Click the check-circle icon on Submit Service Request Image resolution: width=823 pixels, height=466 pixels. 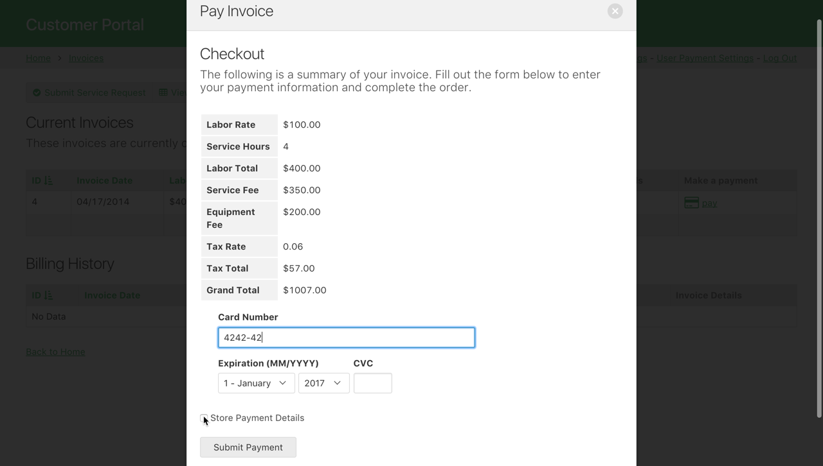pyautogui.click(x=37, y=92)
